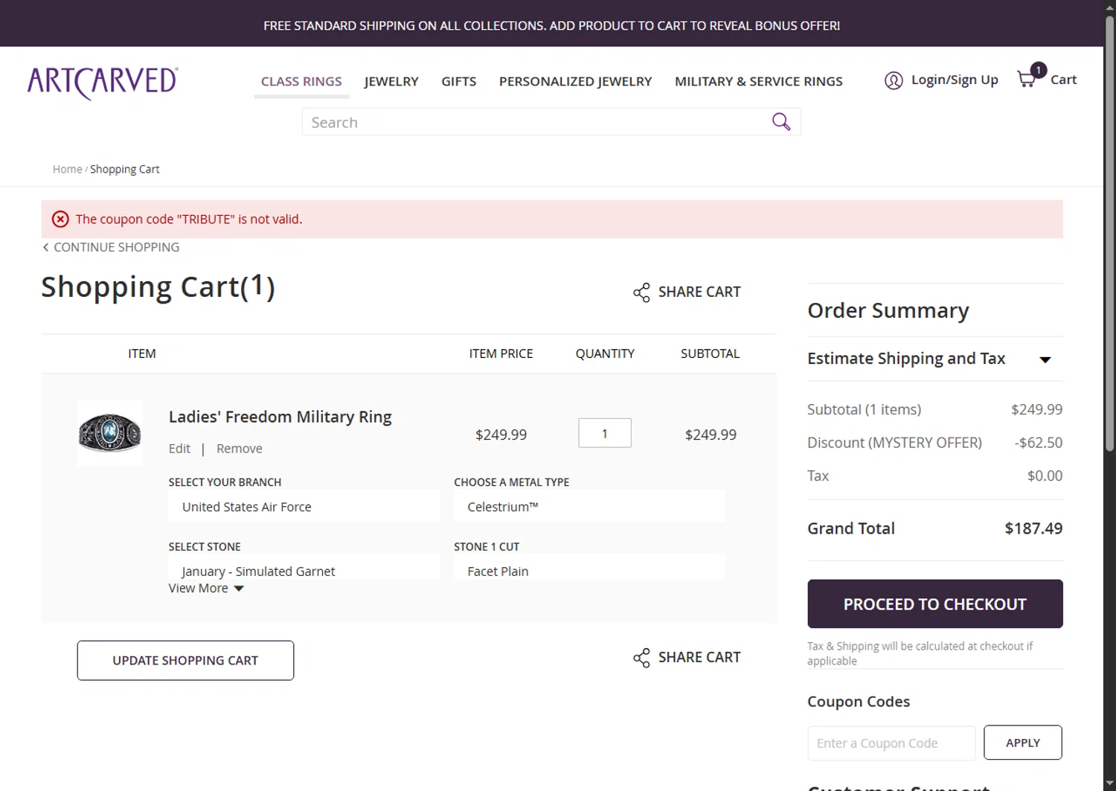Viewport: 1116px width, 791px height.
Task: Click the user account icon
Action: pyautogui.click(x=894, y=80)
